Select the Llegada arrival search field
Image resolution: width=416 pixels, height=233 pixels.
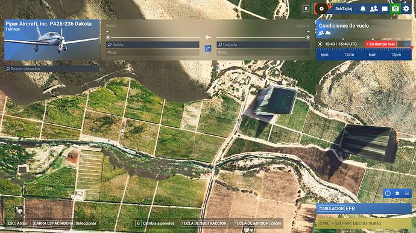263,44
